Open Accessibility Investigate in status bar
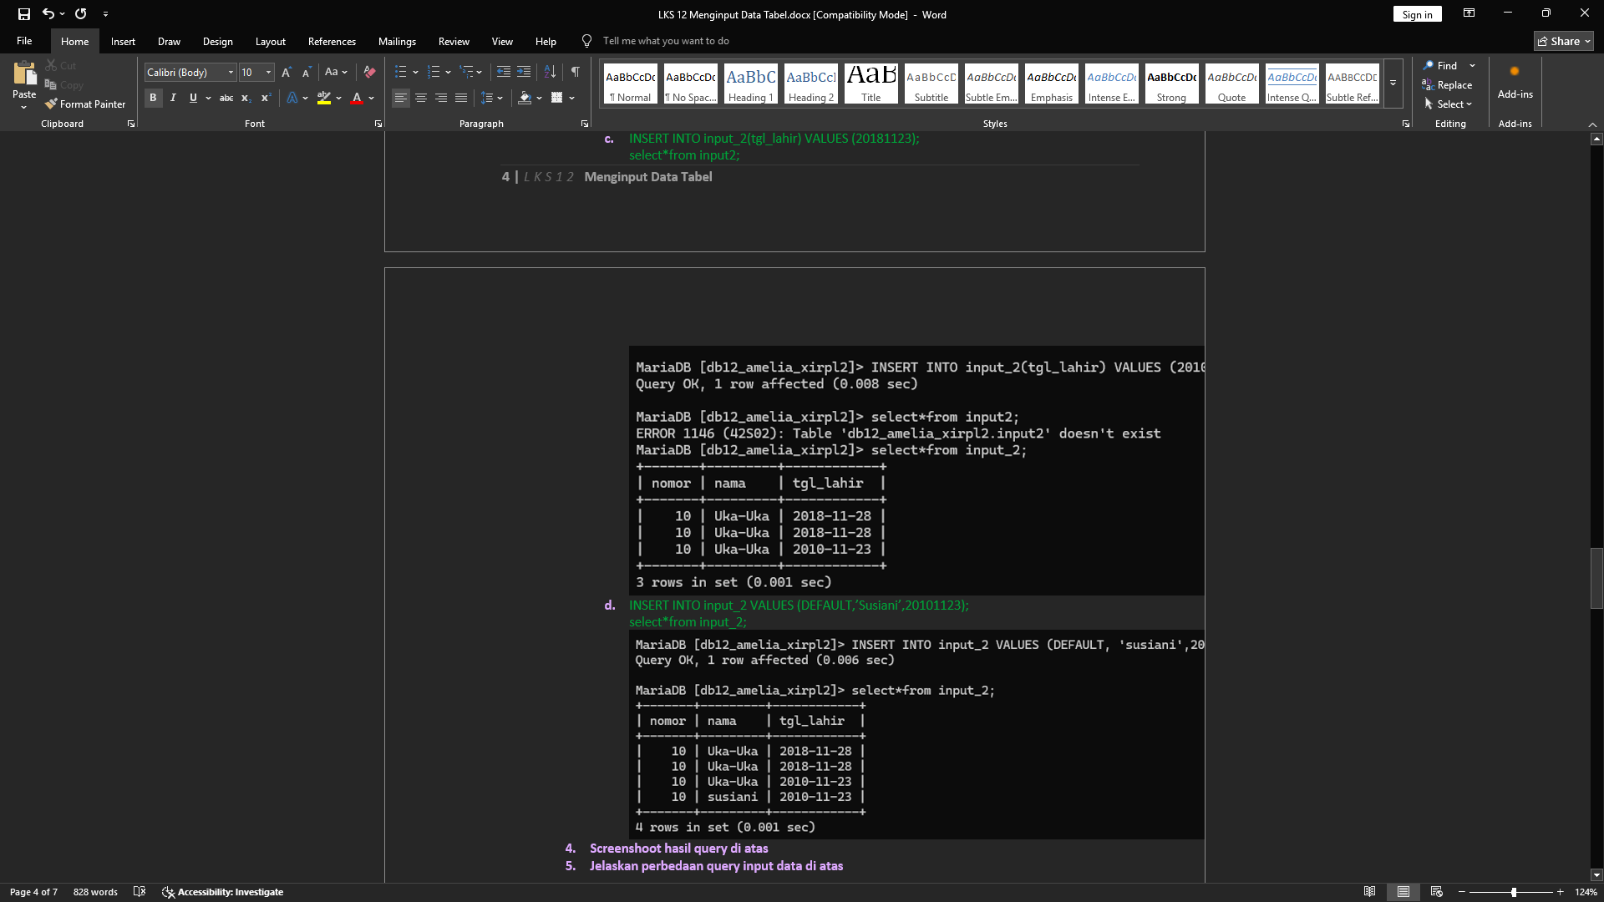 tap(222, 892)
